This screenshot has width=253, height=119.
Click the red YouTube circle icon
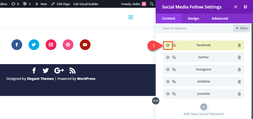(x=85, y=45)
